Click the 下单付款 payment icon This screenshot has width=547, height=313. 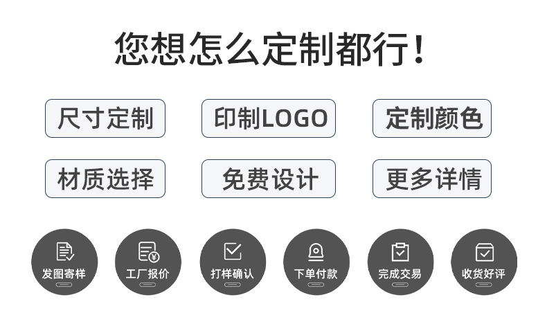[x=316, y=251]
